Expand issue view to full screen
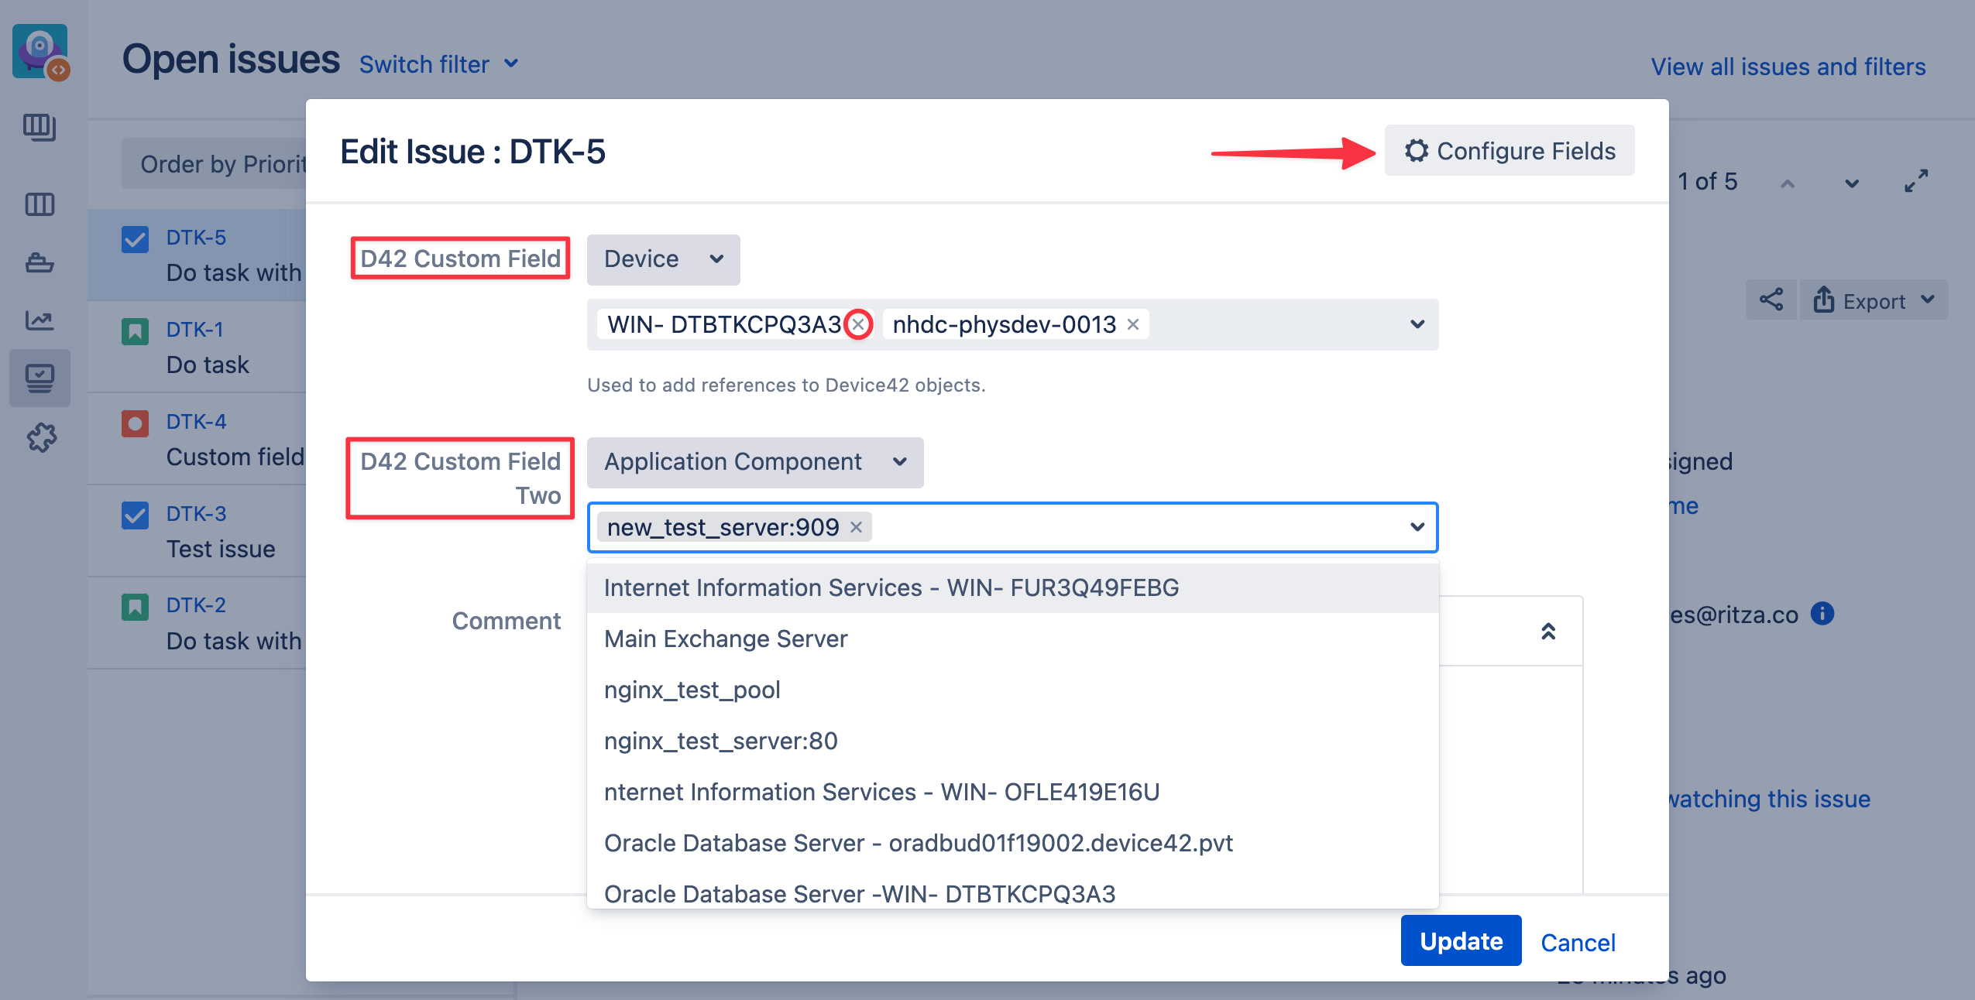The width and height of the screenshot is (1975, 1000). click(x=1915, y=182)
